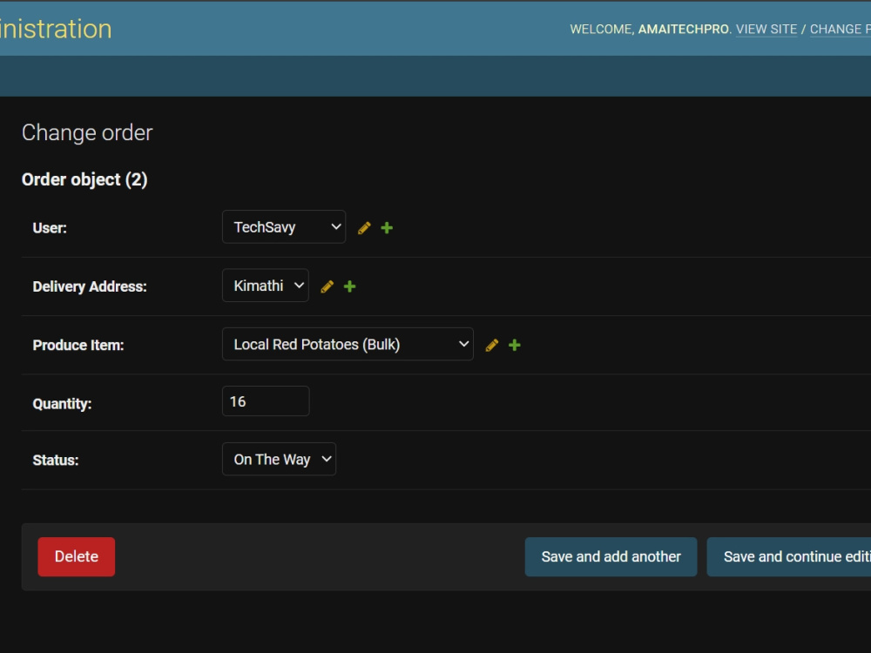Viewport: 871px width, 653px height.
Task: Click the Status: label
Action: tap(56, 461)
